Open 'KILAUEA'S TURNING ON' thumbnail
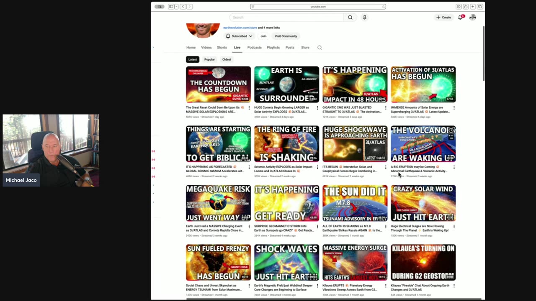 pos(423,263)
